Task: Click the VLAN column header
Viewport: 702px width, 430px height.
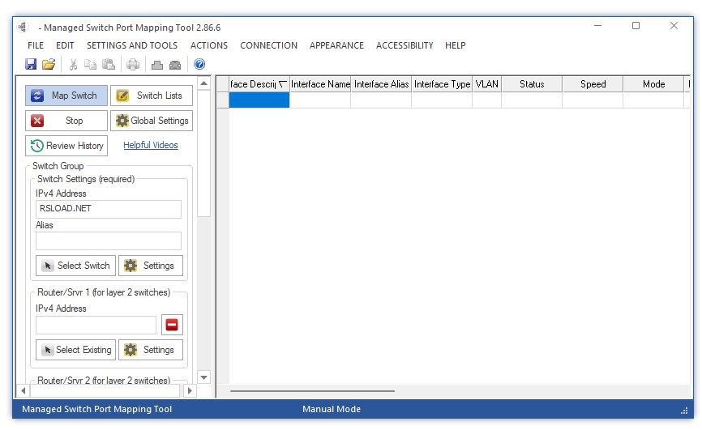Action: 486,84
